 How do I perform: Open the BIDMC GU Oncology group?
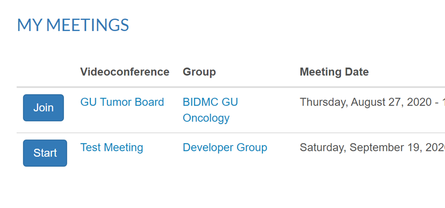(x=210, y=110)
